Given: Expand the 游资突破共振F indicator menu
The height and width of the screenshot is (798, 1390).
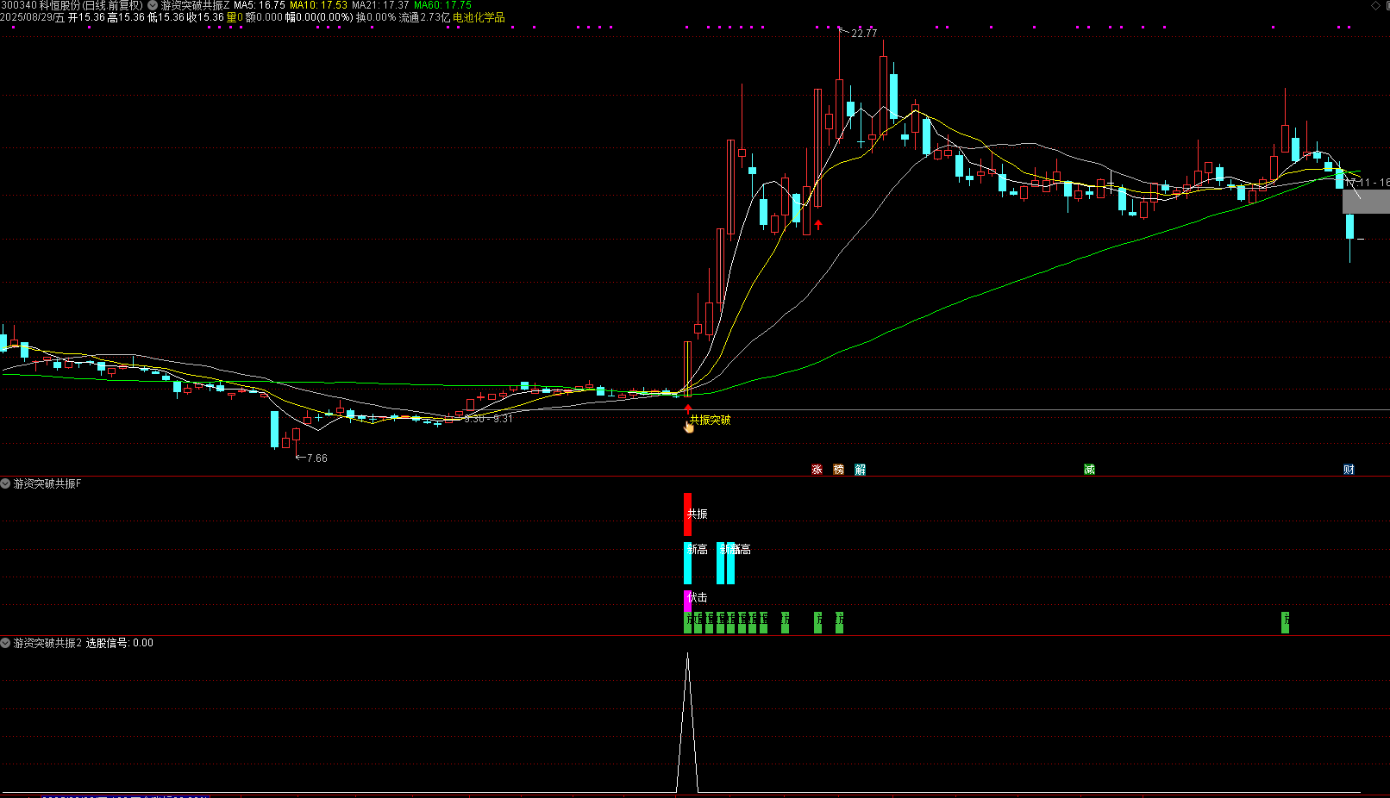Looking at the screenshot, I should (x=6, y=484).
